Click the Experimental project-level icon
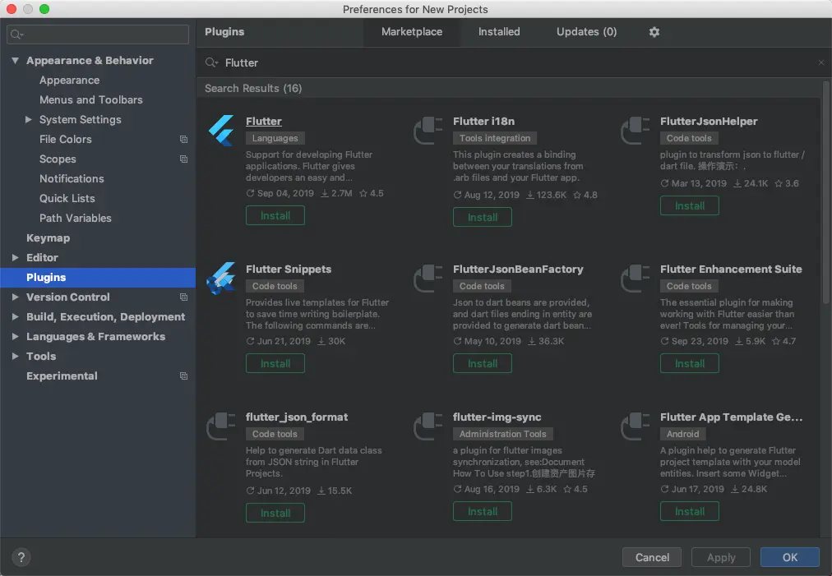 tap(183, 376)
